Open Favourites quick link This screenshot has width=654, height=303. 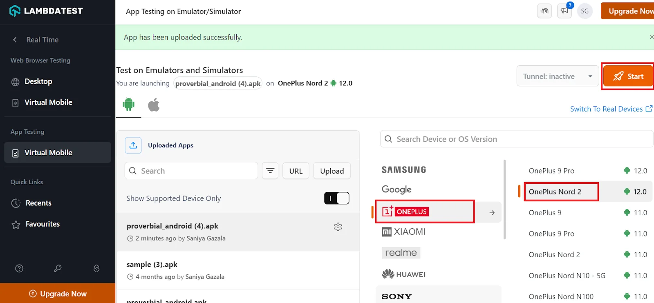coord(42,224)
